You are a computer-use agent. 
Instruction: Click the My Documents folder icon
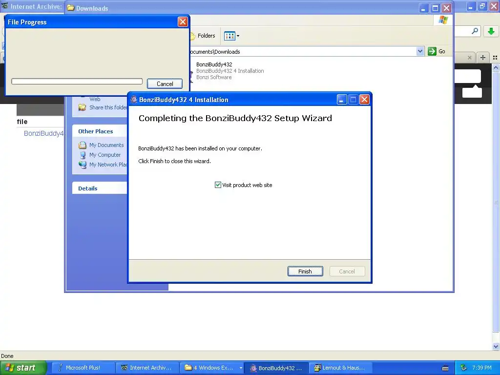[x=82, y=145]
